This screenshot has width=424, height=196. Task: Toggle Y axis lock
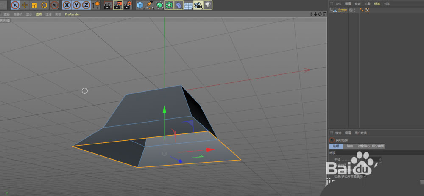click(76, 5)
